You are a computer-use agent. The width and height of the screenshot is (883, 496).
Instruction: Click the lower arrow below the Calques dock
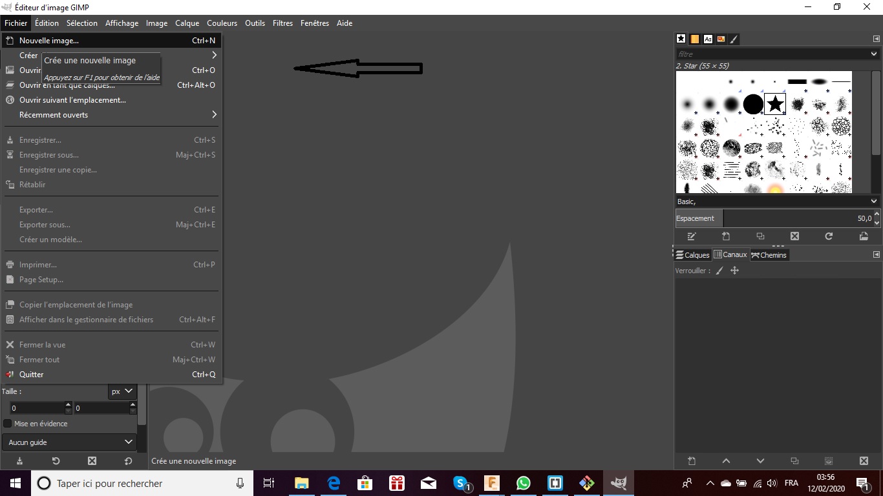[x=760, y=461]
